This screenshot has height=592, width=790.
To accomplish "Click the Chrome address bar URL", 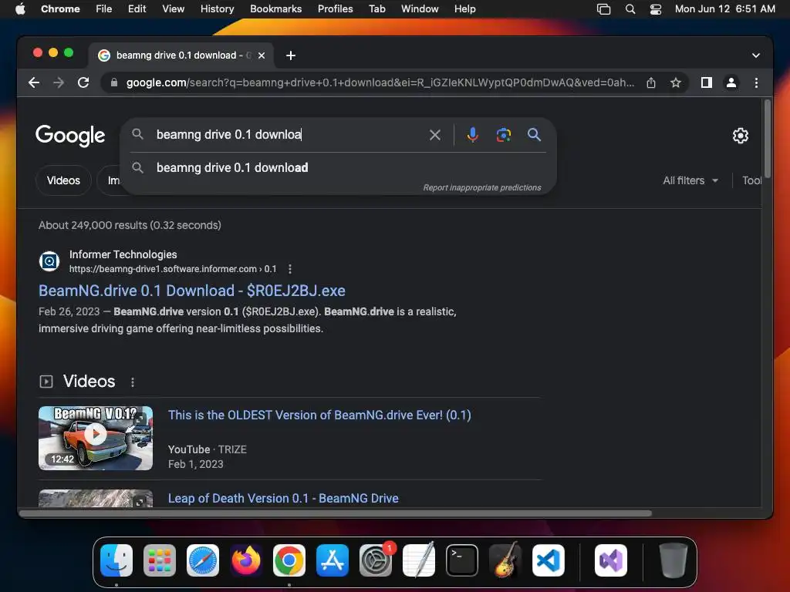I will coord(380,82).
